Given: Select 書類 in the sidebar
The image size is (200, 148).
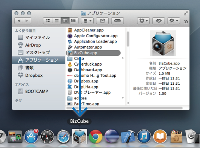Looking at the screenshot, I should tap(38, 67).
